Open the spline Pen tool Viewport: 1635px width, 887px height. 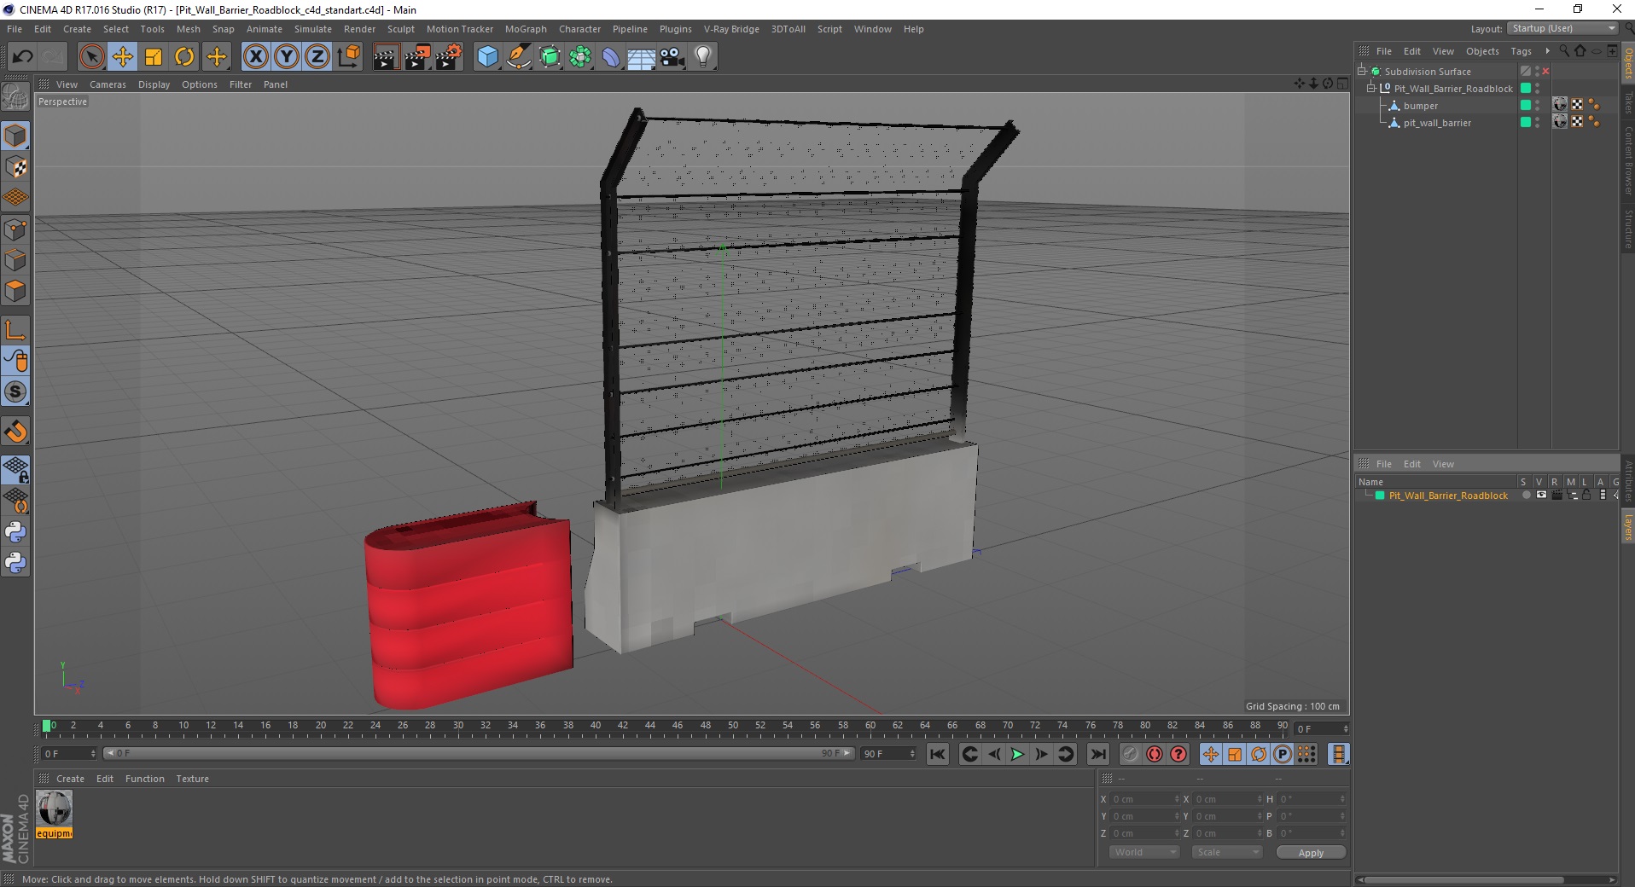[x=519, y=57]
